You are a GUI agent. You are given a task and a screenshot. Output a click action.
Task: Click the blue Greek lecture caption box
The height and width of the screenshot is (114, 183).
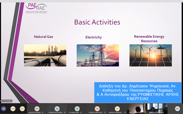pyautogui.click(x=138, y=93)
